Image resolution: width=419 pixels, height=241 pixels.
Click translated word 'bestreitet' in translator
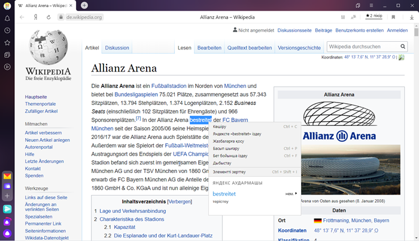click(224, 194)
